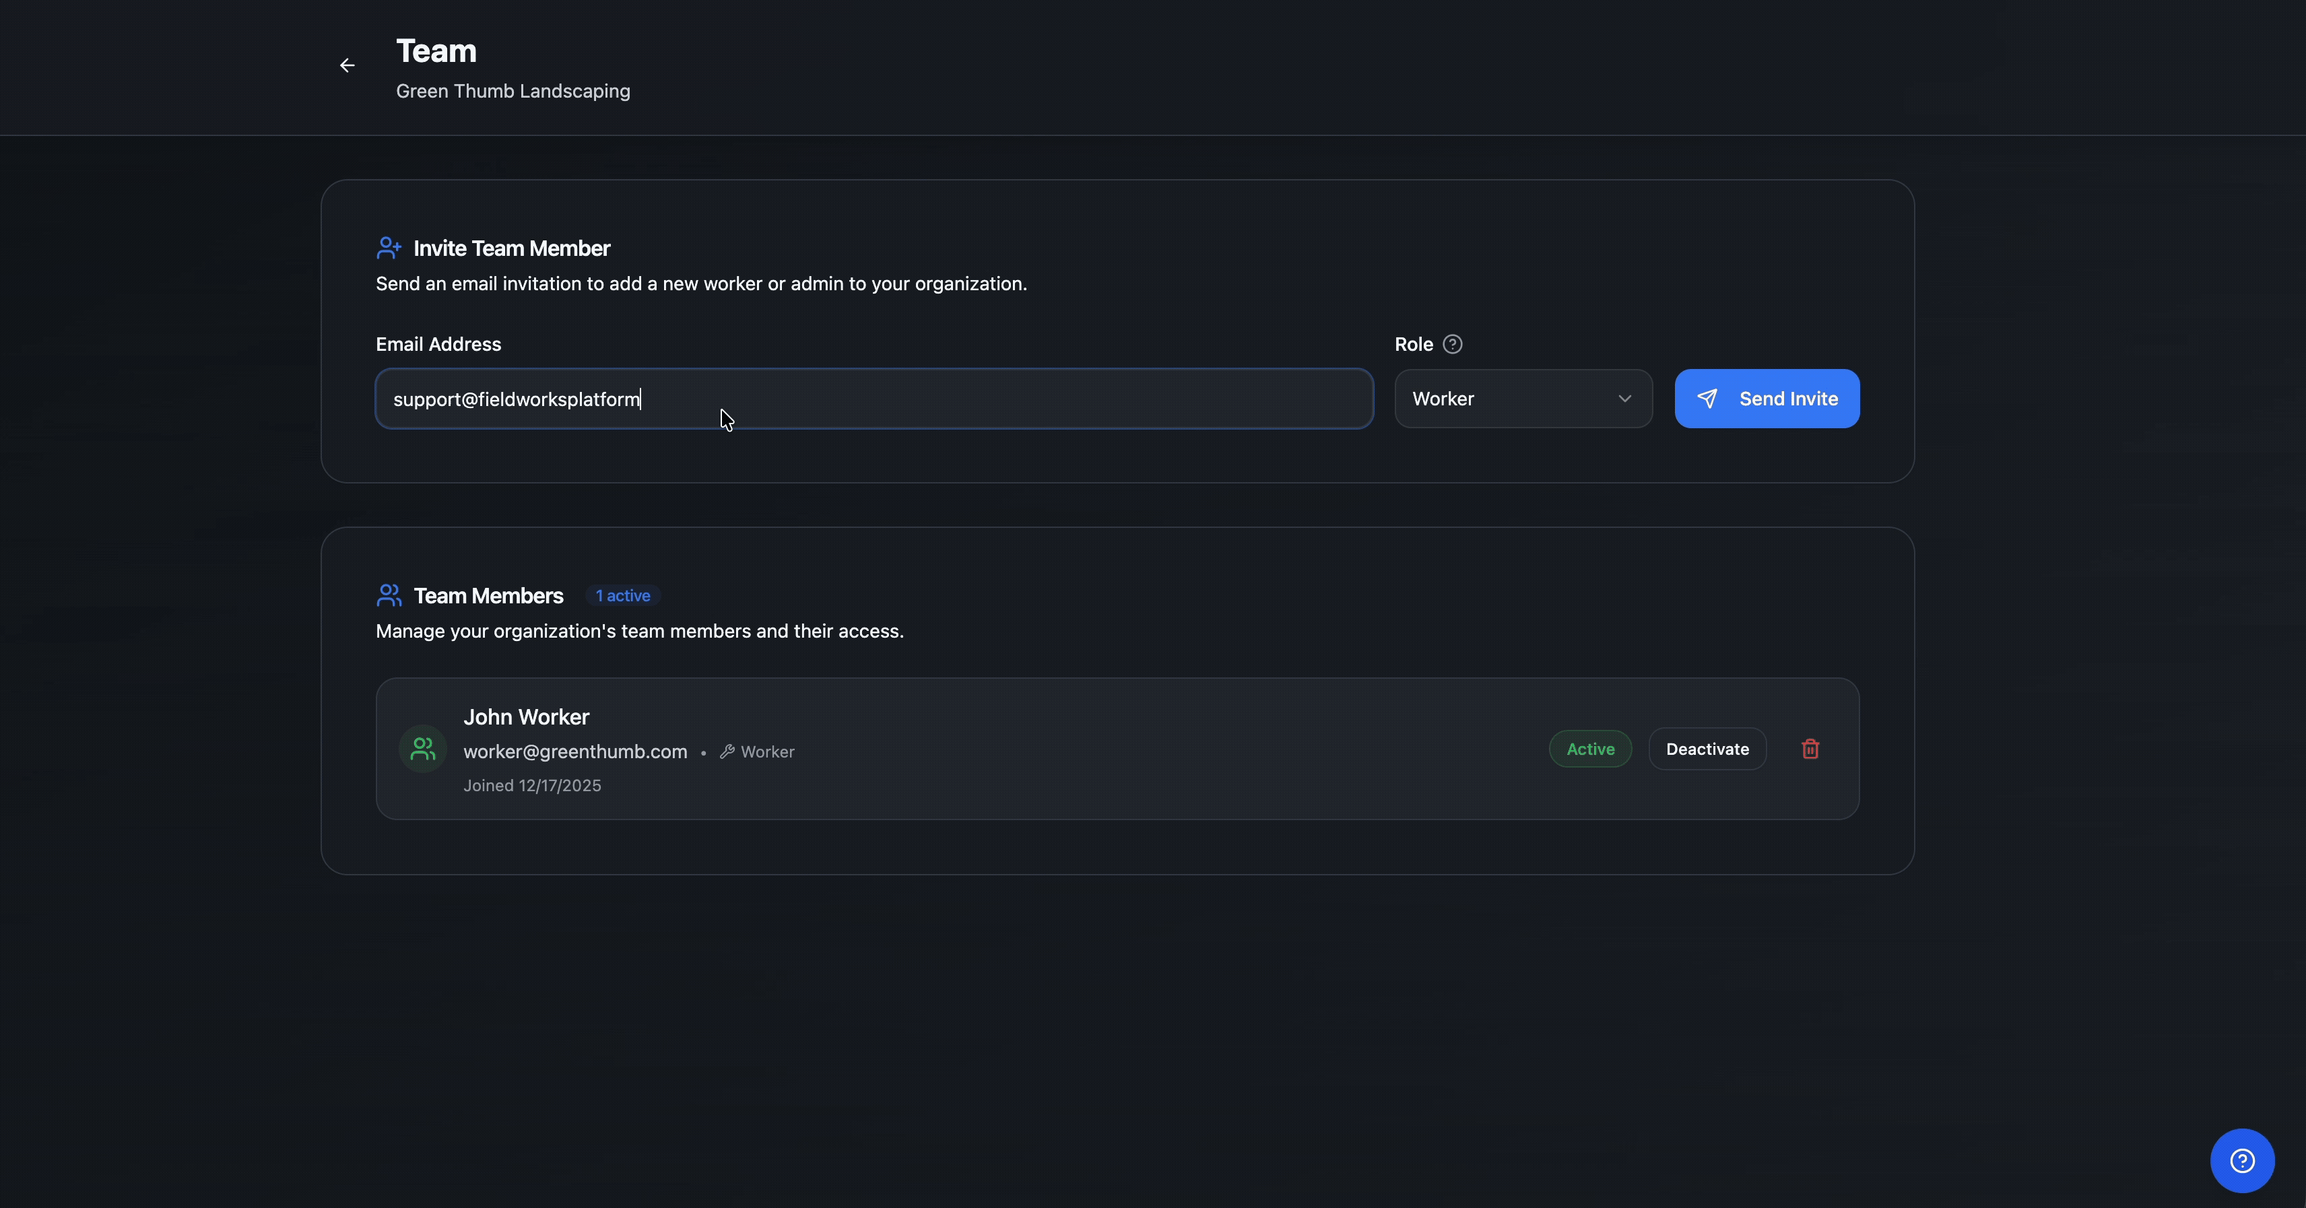Delete John Worker using the trash icon

point(1810,749)
